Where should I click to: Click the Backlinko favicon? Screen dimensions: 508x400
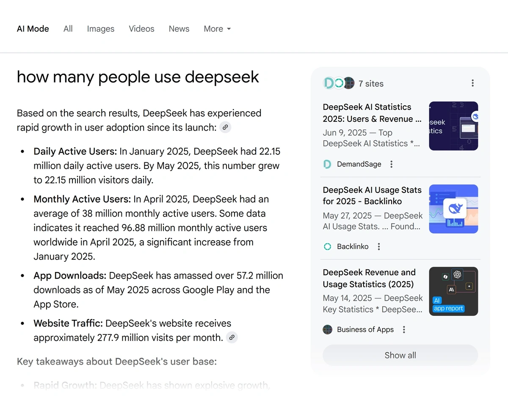[327, 247]
